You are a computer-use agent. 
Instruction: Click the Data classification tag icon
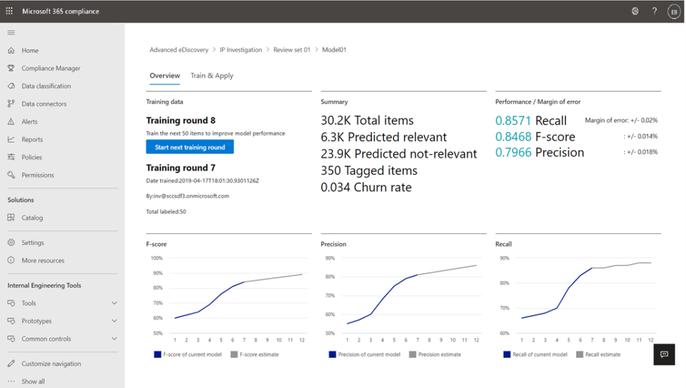(11, 86)
